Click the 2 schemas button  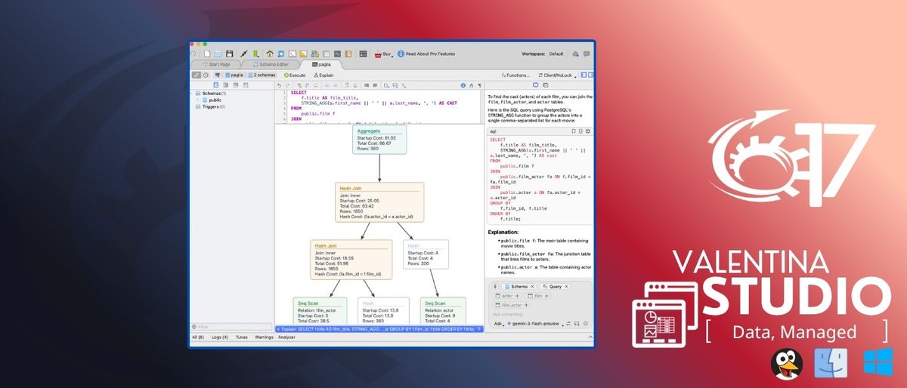point(262,75)
